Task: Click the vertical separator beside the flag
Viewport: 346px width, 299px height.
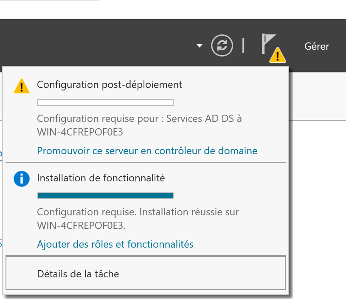Action: coord(243,45)
